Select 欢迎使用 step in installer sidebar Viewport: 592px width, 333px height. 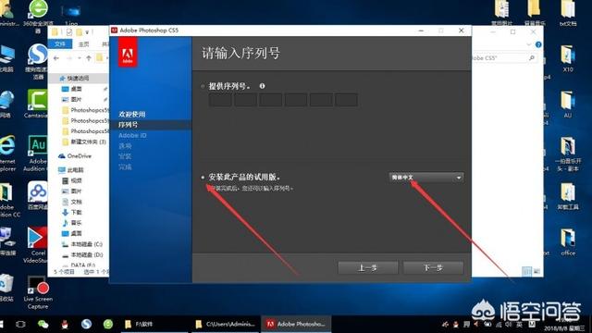tap(131, 114)
